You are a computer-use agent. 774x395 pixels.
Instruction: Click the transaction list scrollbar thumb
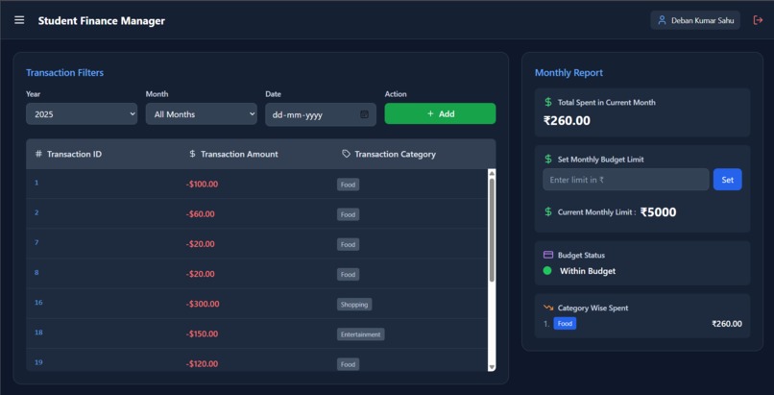point(492,230)
